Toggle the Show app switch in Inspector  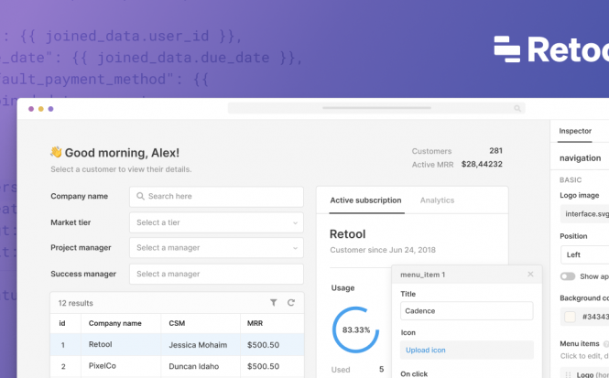coord(568,276)
